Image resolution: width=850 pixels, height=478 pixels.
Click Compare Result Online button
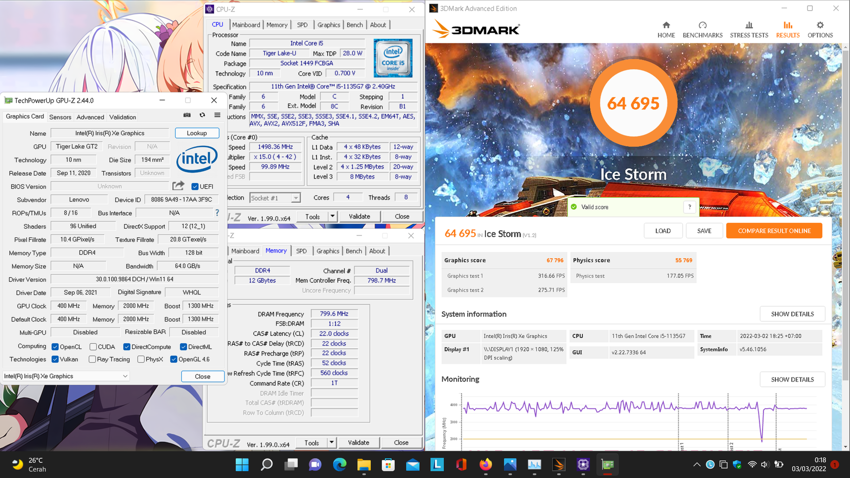(x=774, y=231)
